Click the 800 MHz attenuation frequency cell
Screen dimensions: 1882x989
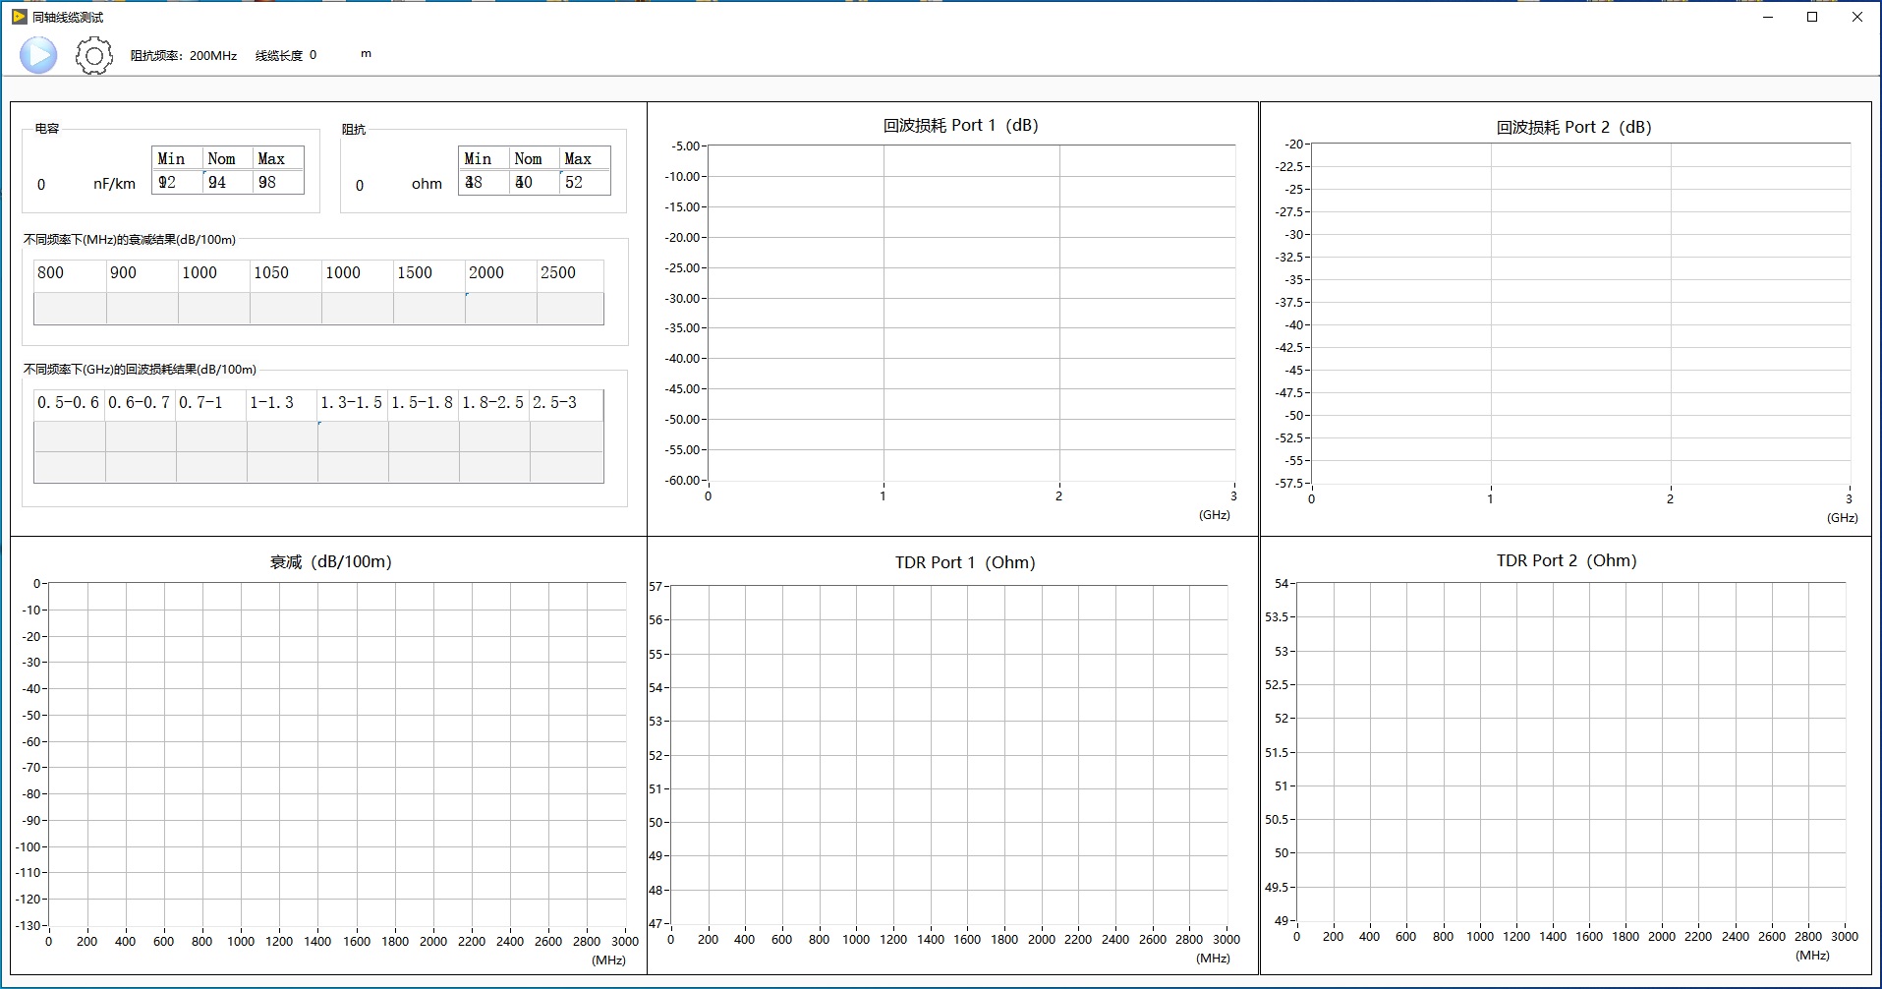pos(70,273)
